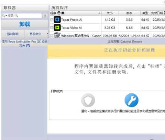Tick the Topaz Video AI checkbox
The height and width of the screenshot is (140, 165).
[52, 27]
